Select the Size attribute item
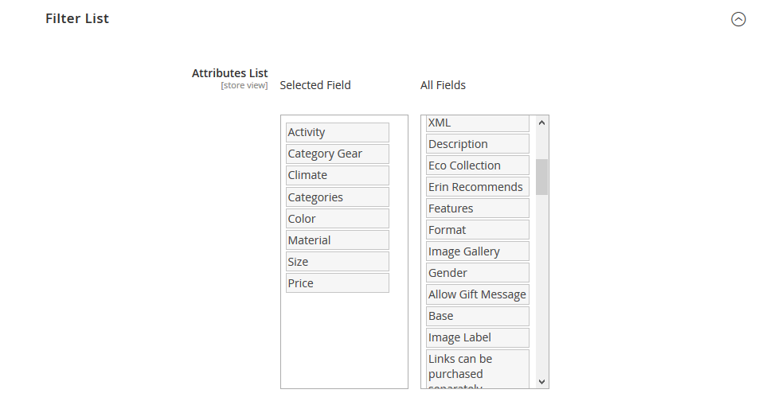 [x=338, y=262]
